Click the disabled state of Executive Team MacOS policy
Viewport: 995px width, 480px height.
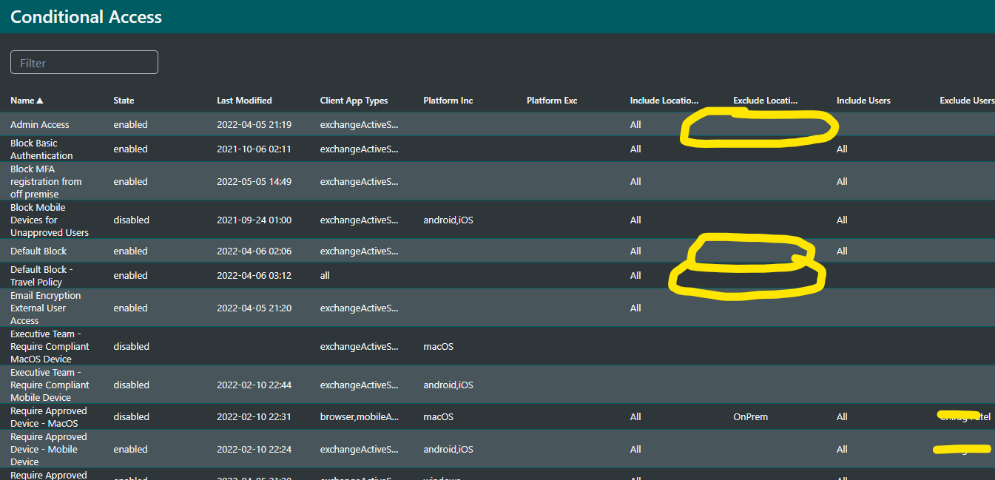(131, 346)
